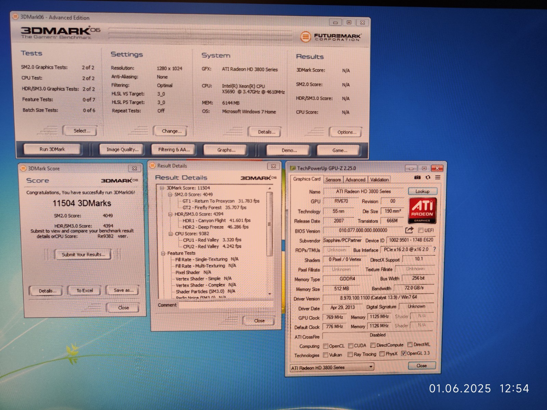This screenshot has width=547, height=410.
Task: Select GT1 - Return To Proxycon row
Action: (x=221, y=201)
